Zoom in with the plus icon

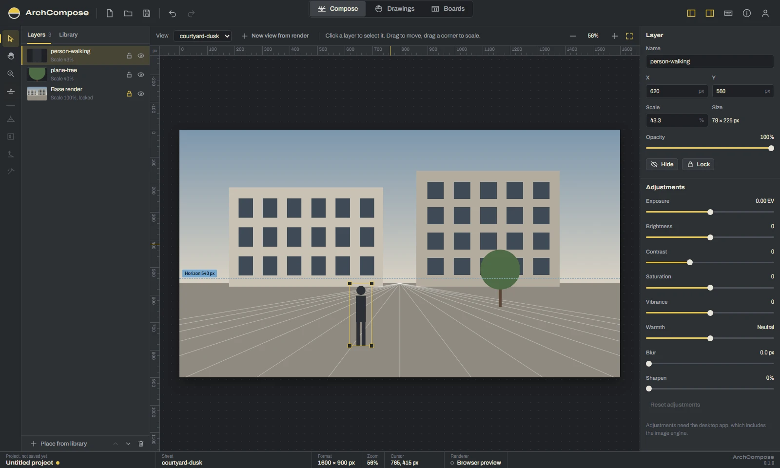pos(615,36)
